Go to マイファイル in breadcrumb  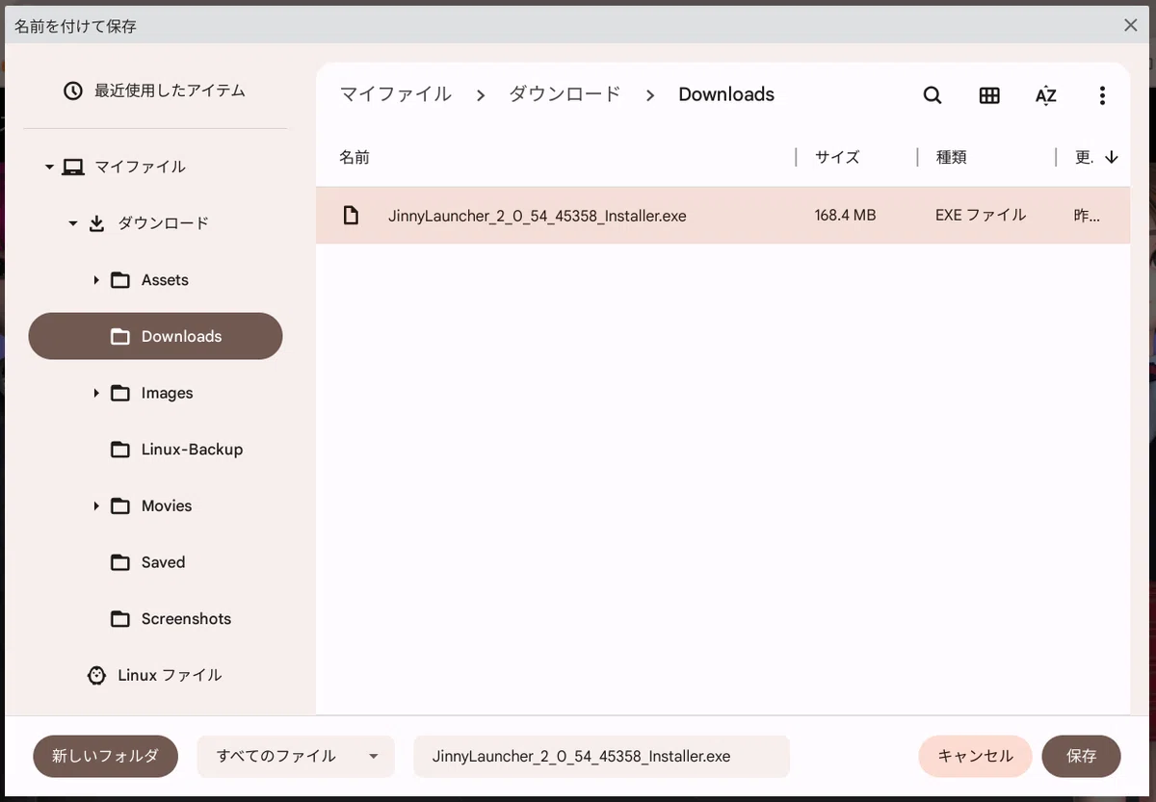[396, 94]
